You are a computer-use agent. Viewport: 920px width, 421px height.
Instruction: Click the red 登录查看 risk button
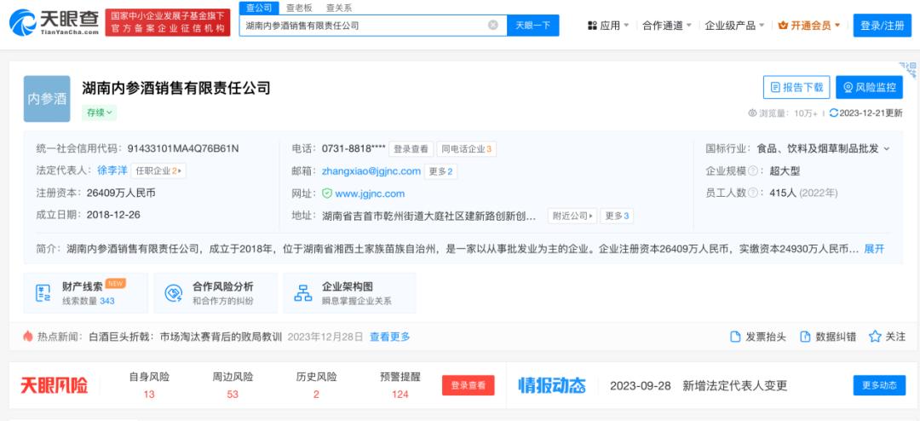tap(469, 385)
